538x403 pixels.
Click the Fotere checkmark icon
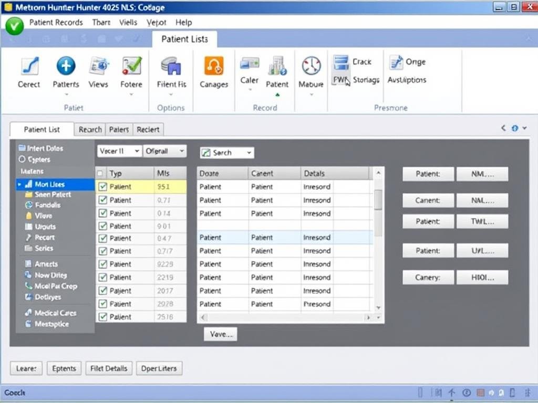point(131,67)
